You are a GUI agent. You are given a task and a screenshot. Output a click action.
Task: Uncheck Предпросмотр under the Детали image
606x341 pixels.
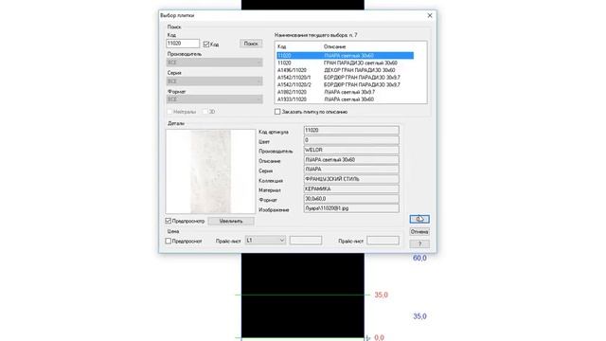click(169, 221)
